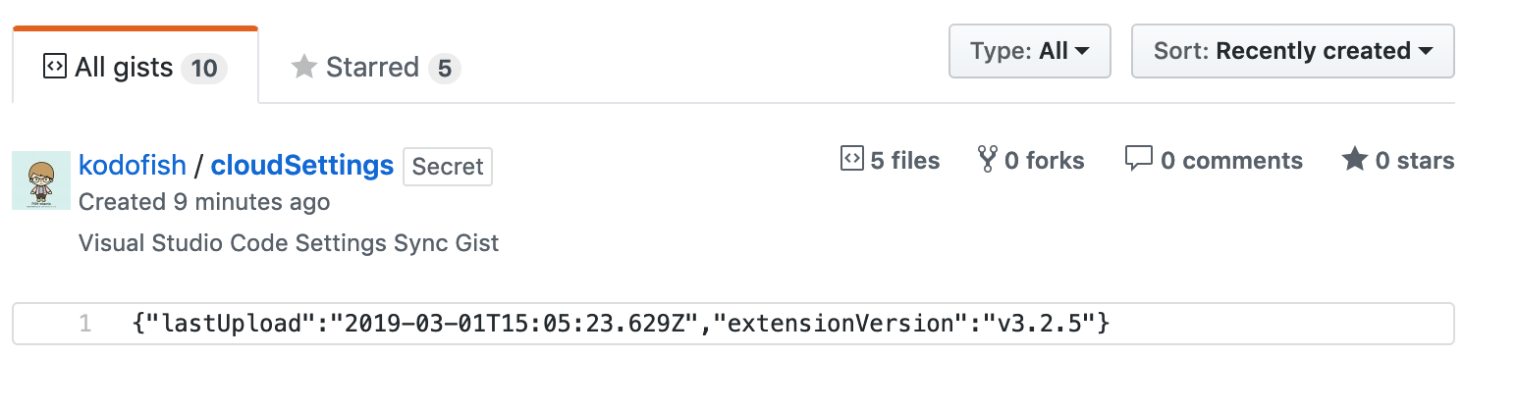Click the 0 comments link
This screenshot has width=1518, height=408.
(x=1231, y=160)
